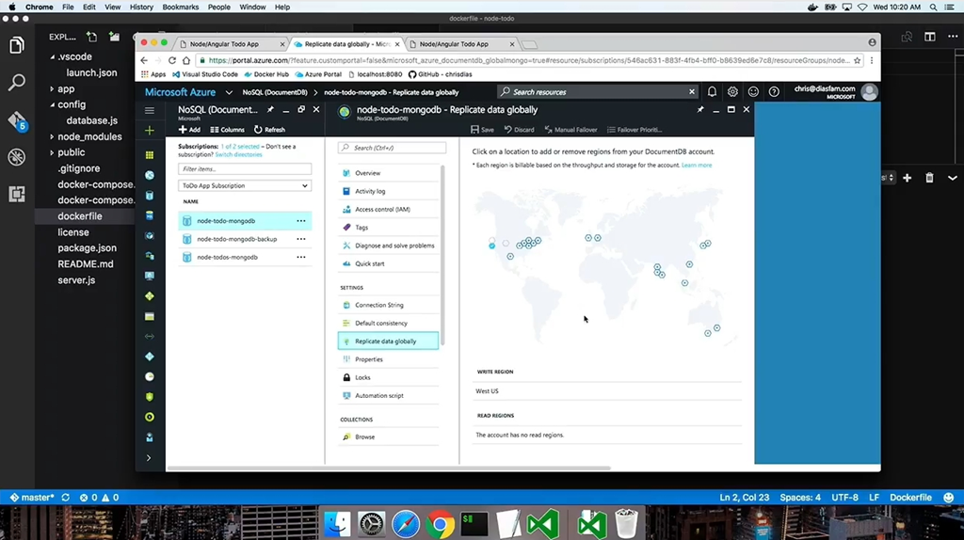Open VS Code Source Control icon
Screen dimensions: 964x540
click(16, 120)
